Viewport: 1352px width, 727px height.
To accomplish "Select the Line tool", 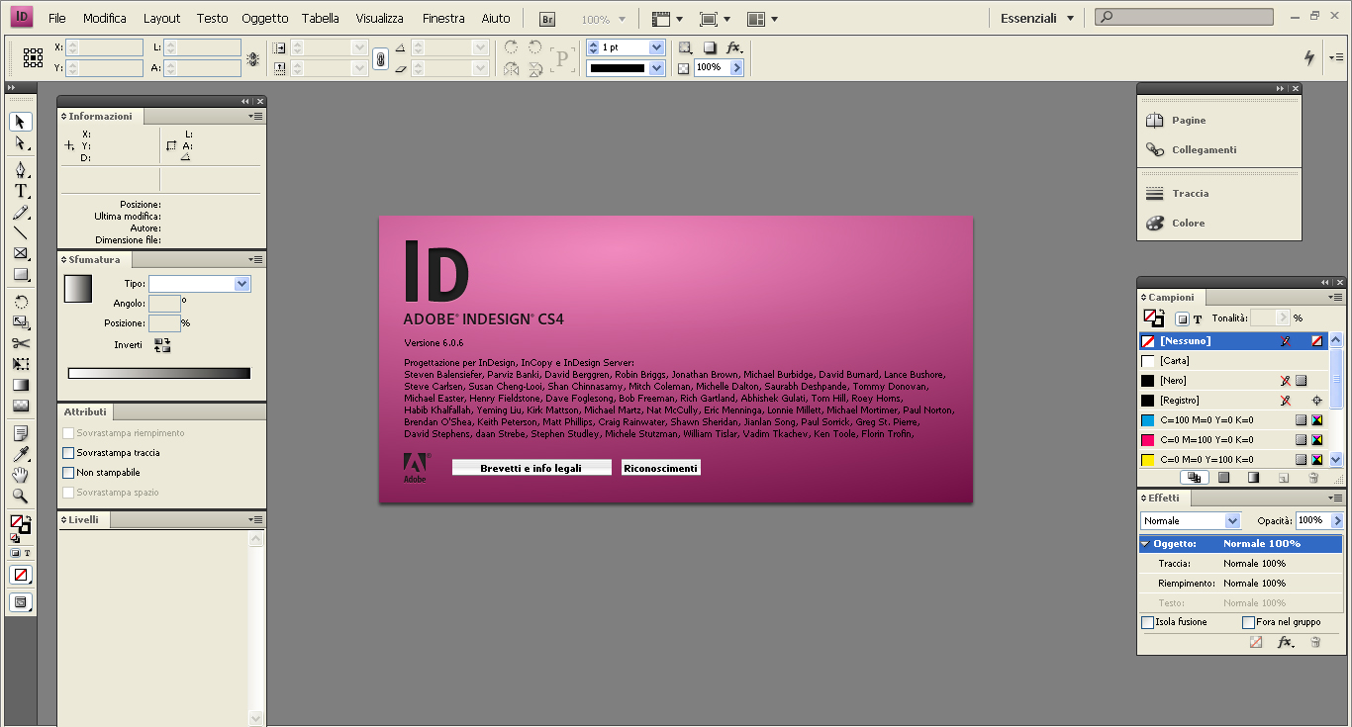I will pos(21,233).
